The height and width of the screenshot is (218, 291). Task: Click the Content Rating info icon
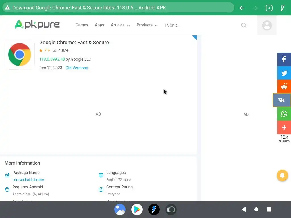101,189
